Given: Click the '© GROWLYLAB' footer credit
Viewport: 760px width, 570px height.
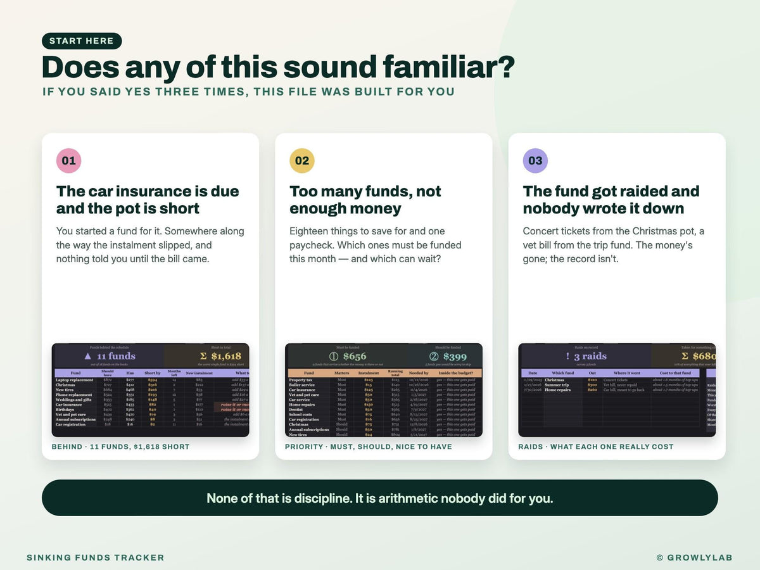Looking at the screenshot, I should 695,558.
